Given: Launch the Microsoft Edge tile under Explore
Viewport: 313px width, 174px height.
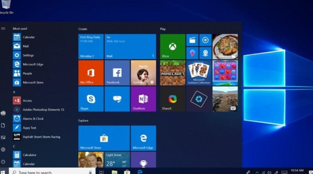Looking at the screenshot, I should point(143,138).
